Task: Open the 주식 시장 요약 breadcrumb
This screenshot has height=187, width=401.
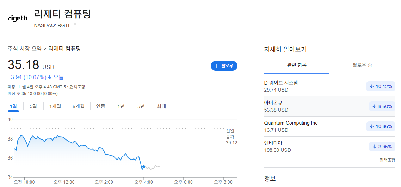Action: pyautogui.click(x=25, y=49)
